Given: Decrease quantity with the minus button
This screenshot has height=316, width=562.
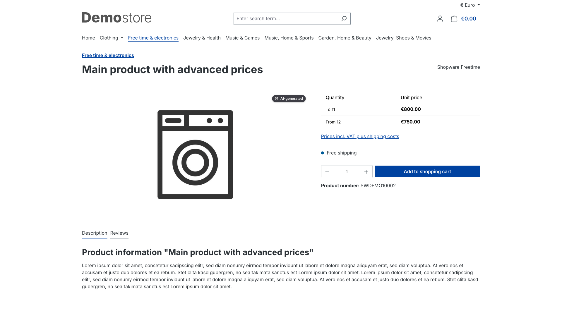Looking at the screenshot, I should pyautogui.click(x=327, y=171).
